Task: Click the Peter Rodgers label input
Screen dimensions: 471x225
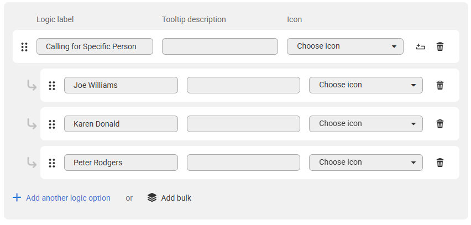Action: point(121,163)
